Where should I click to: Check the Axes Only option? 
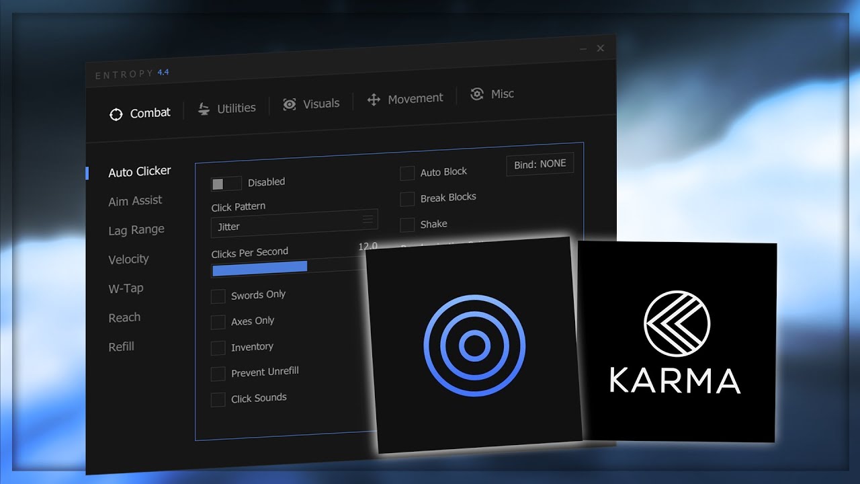pos(218,322)
